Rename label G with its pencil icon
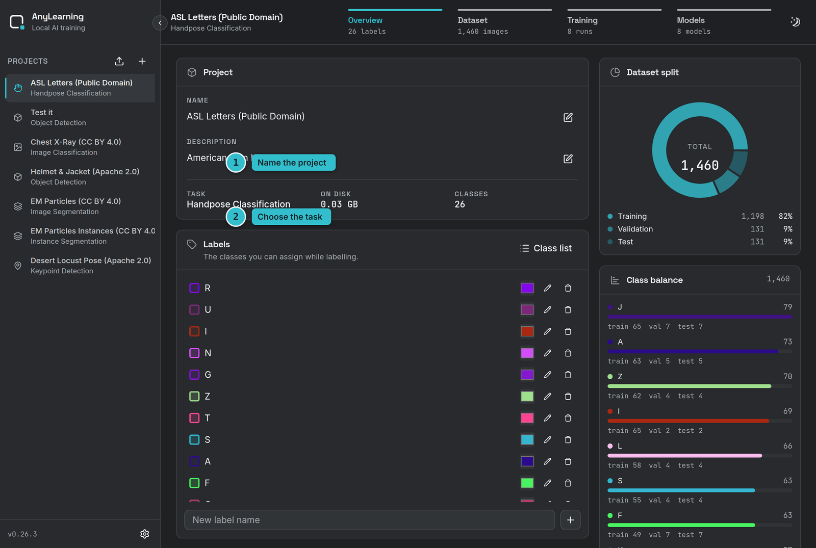Screen dimensions: 816x548 (x=548, y=375)
